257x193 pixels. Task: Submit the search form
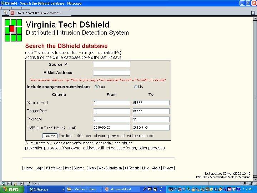pos(50,136)
